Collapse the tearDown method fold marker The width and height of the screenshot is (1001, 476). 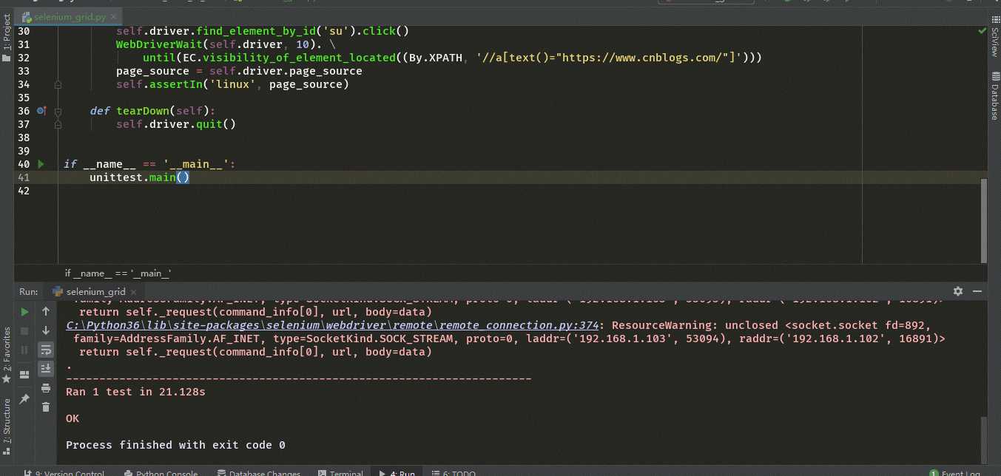point(57,111)
